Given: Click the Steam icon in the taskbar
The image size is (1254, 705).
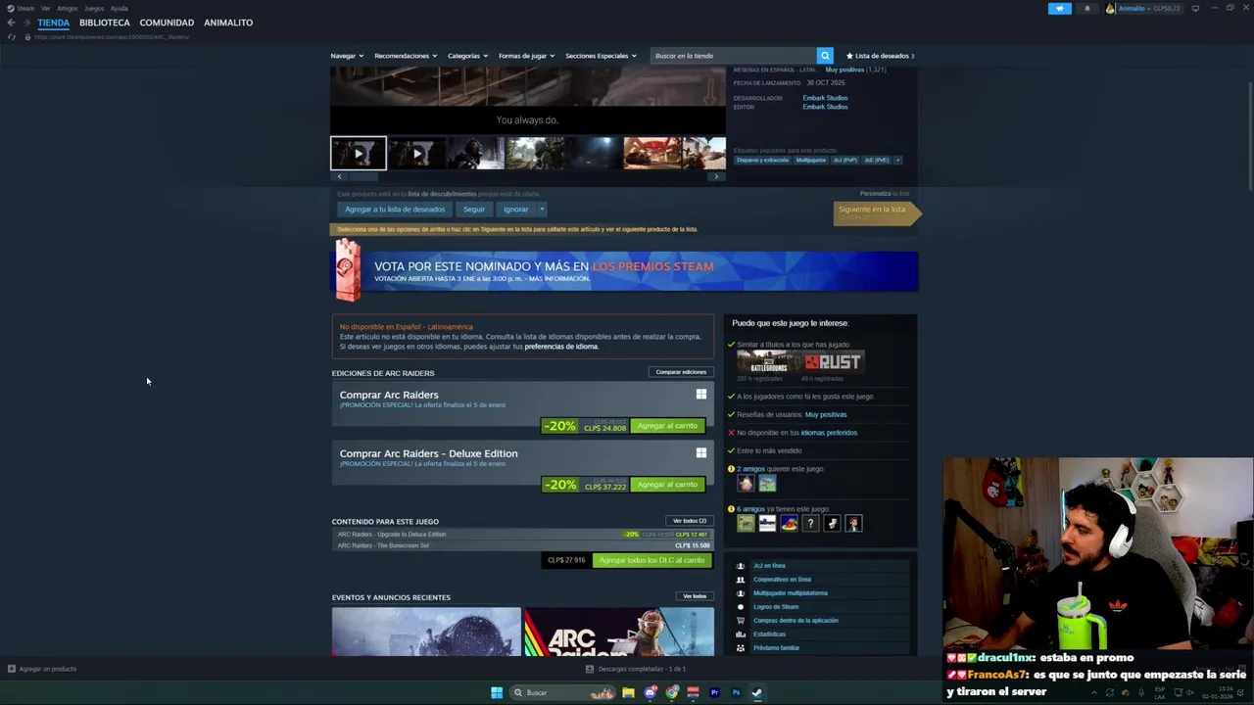Looking at the screenshot, I should (x=757, y=692).
